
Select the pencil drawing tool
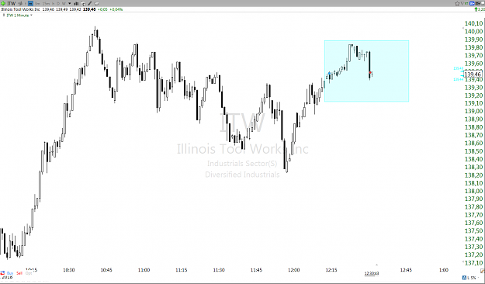click(x=90, y=3)
